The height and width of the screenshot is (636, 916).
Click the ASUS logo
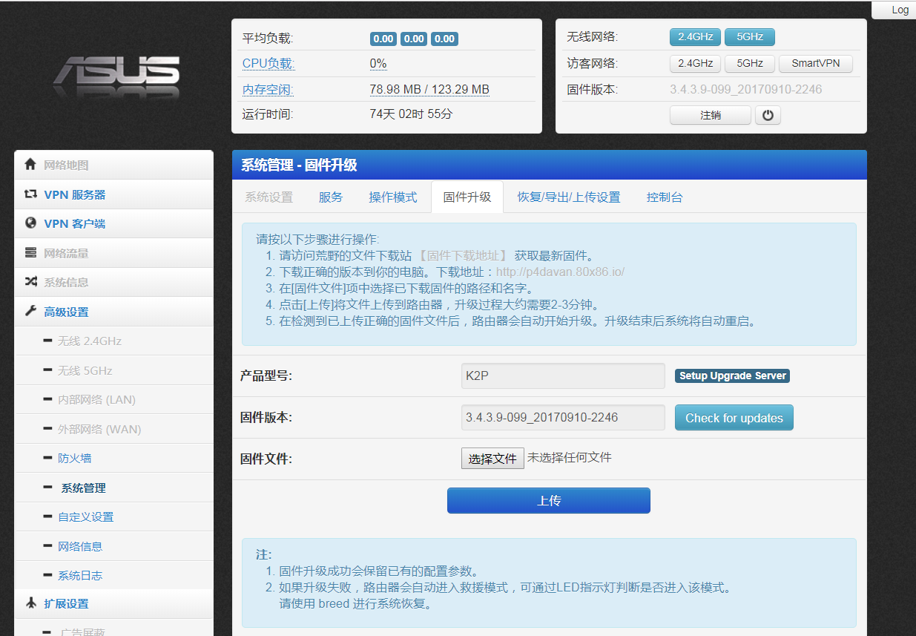pyautogui.click(x=116, y=76)
